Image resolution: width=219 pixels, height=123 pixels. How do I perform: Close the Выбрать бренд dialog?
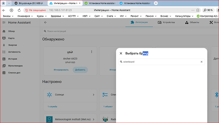pos(121,53)
